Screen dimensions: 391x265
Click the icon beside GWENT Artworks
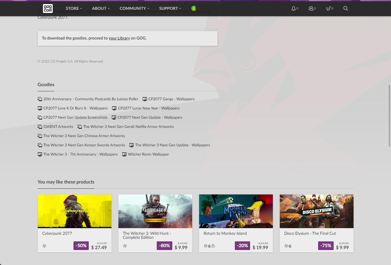tap(40, 127)
